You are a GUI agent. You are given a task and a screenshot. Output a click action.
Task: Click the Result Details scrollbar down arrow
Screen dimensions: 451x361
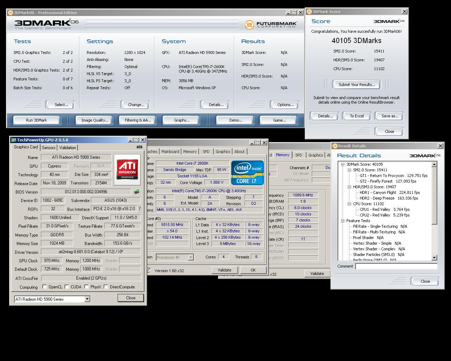coord(434,258)
